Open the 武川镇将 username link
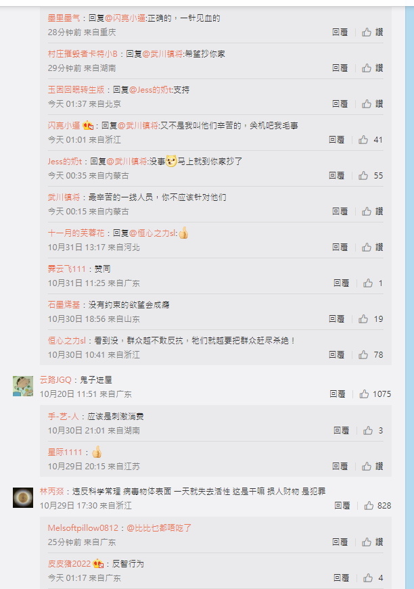Screen dimensions: 414x589 [64, 197]
